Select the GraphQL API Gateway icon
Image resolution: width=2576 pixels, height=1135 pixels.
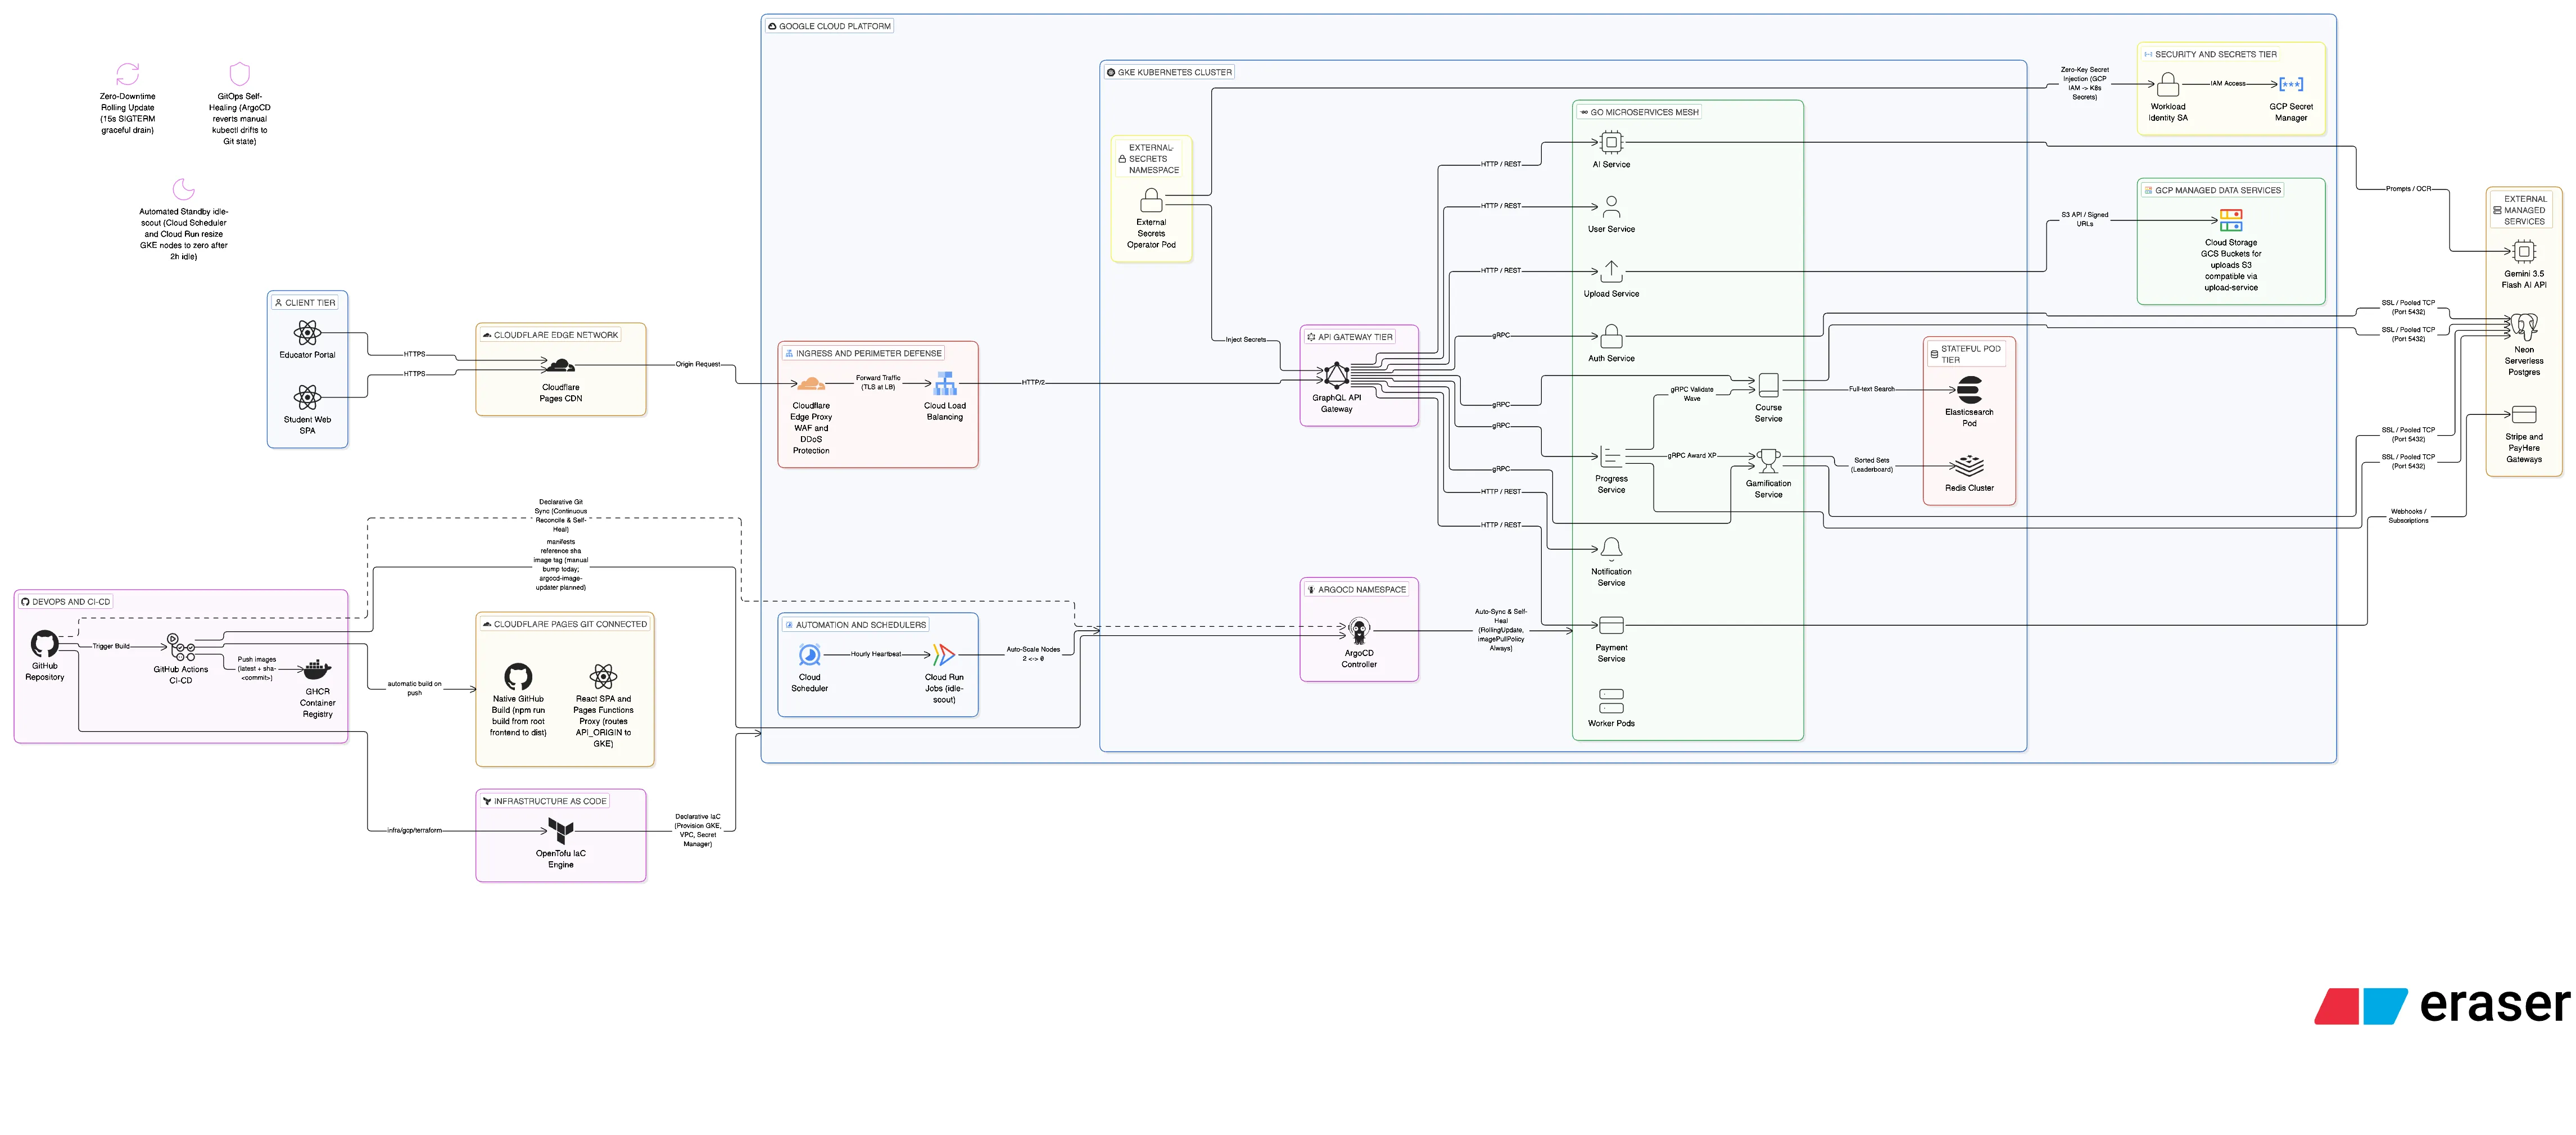(x=1337, y=376)
